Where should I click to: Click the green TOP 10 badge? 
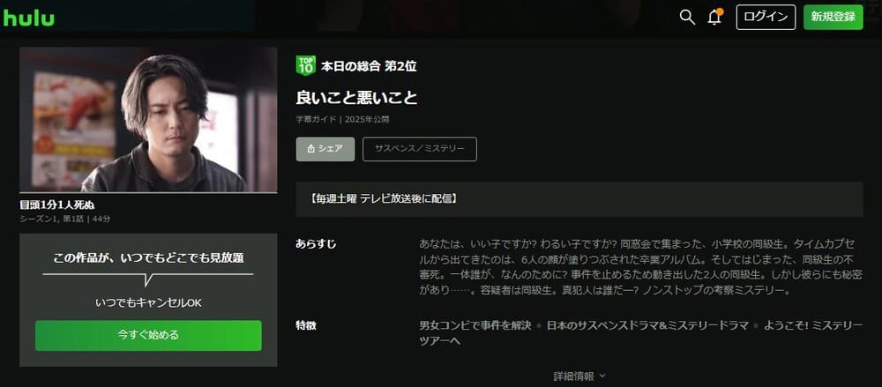[x=305, y=66]
